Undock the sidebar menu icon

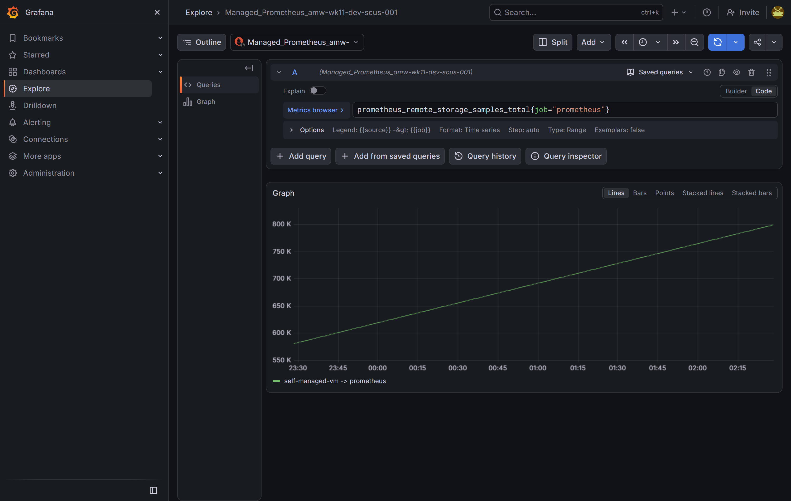pos(153,490)
